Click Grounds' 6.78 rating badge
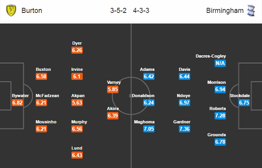Screen dimensions: 262x168 click(220, 142)
